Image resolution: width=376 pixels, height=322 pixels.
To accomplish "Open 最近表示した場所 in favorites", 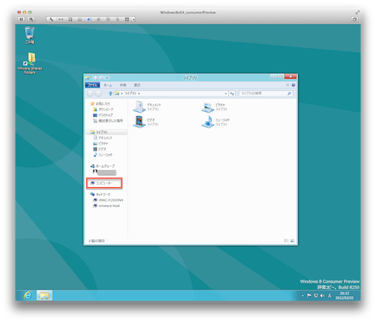I will (x=108, y=121).
